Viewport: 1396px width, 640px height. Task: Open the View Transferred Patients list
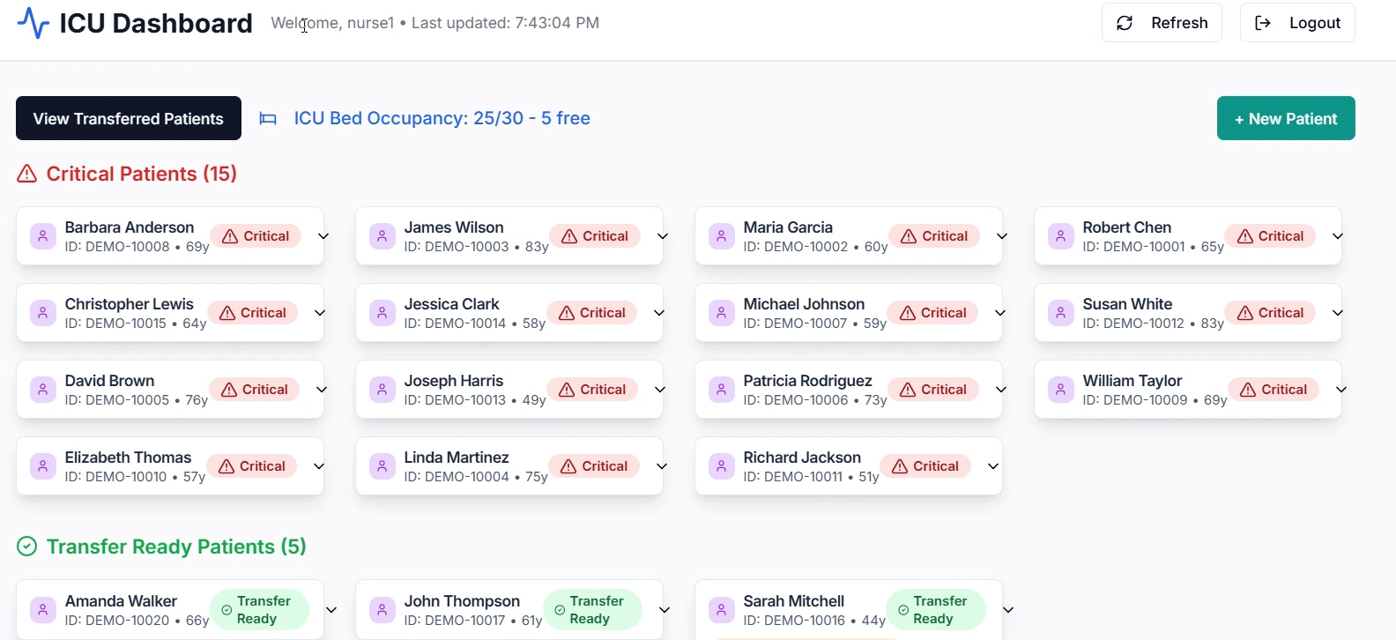[129, 118]
